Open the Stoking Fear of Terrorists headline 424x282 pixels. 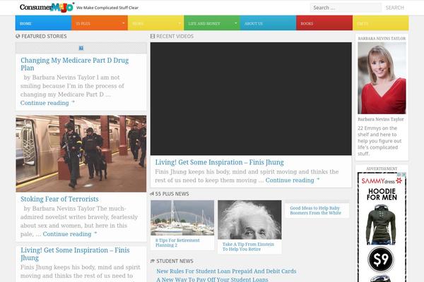point(59,199)
